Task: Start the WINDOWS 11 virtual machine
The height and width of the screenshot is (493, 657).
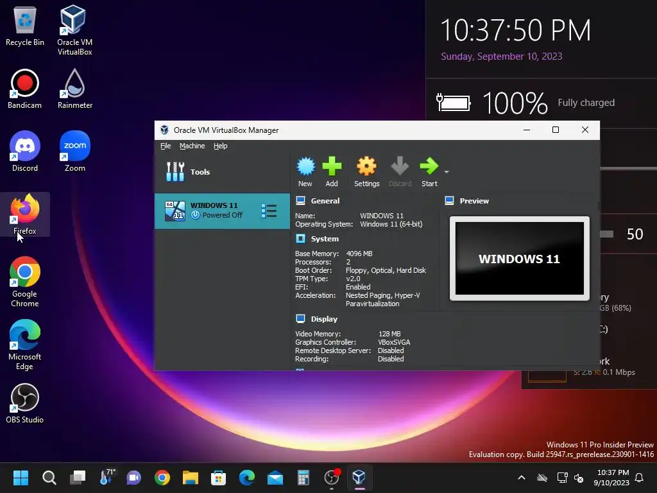Action: coord(429,171)
